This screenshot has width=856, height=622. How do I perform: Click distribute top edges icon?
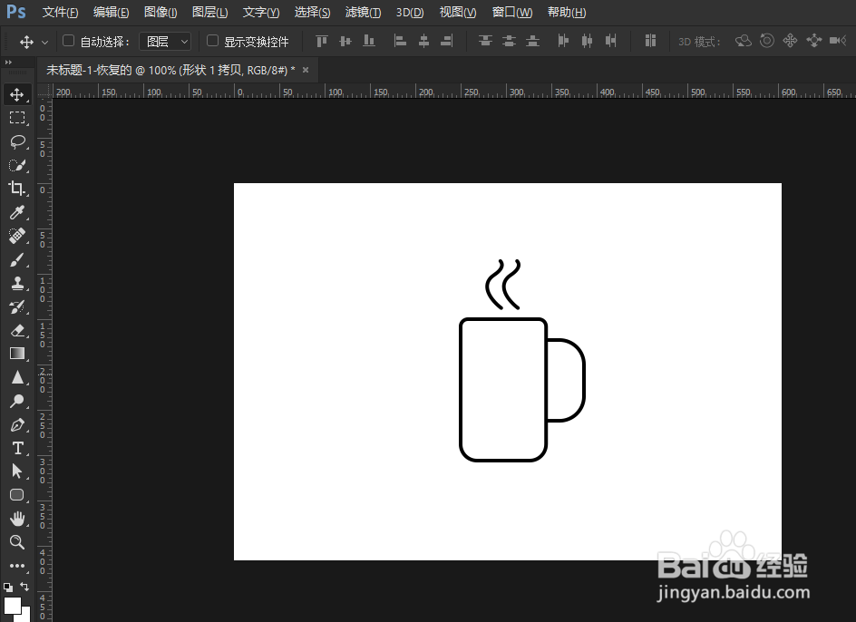[485, 41]
